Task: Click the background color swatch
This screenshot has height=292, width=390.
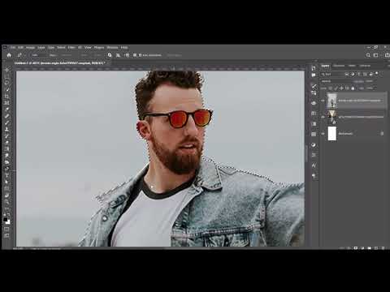Action: (x=8, y=222)
